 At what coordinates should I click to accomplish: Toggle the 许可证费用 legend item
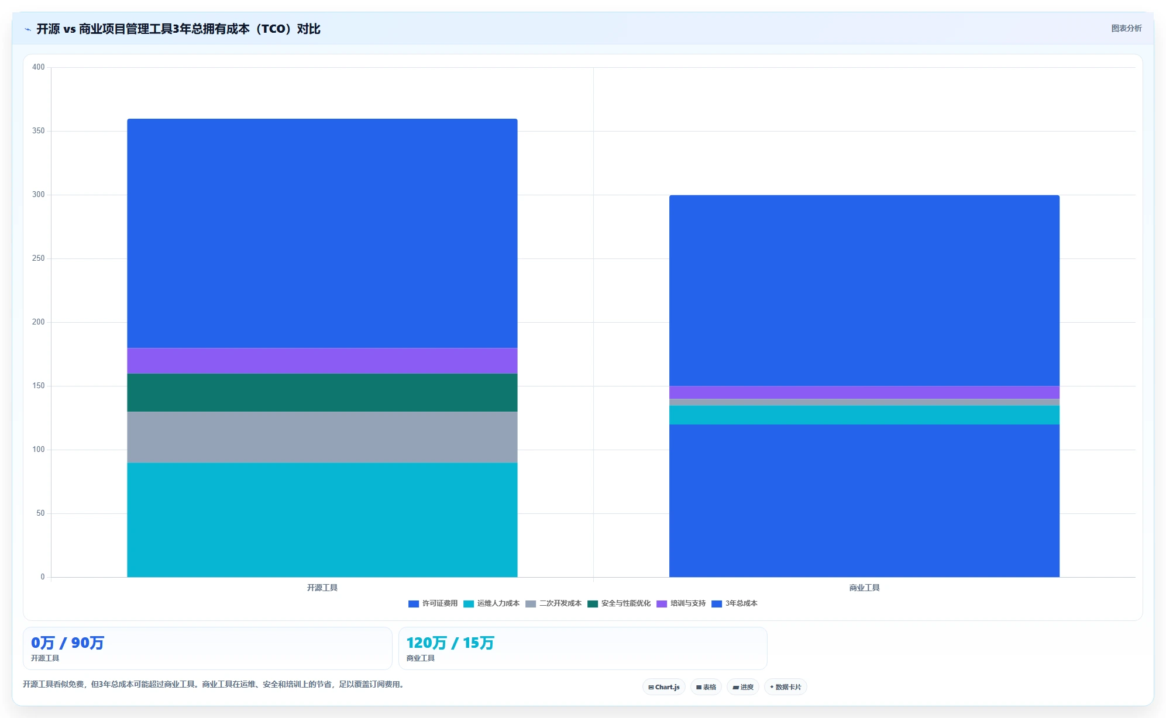[x=433, y=603]
